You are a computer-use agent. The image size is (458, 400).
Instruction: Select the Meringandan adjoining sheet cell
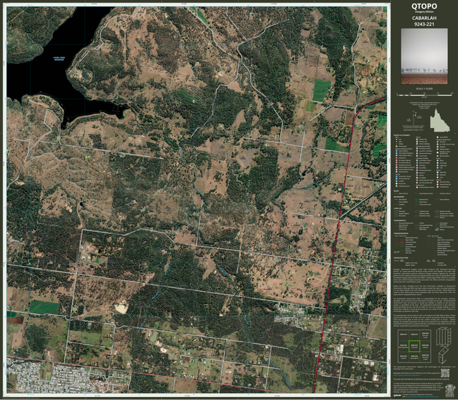click(403, 346)
